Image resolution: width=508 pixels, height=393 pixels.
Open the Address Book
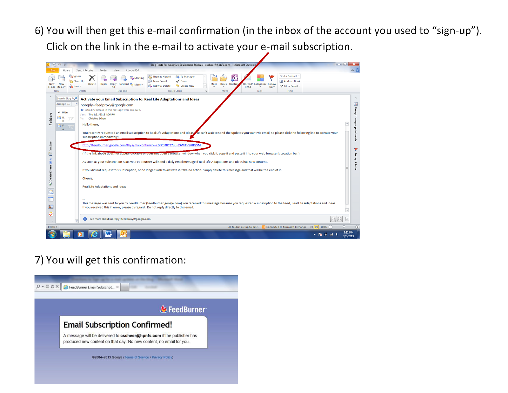click(290, 81)
